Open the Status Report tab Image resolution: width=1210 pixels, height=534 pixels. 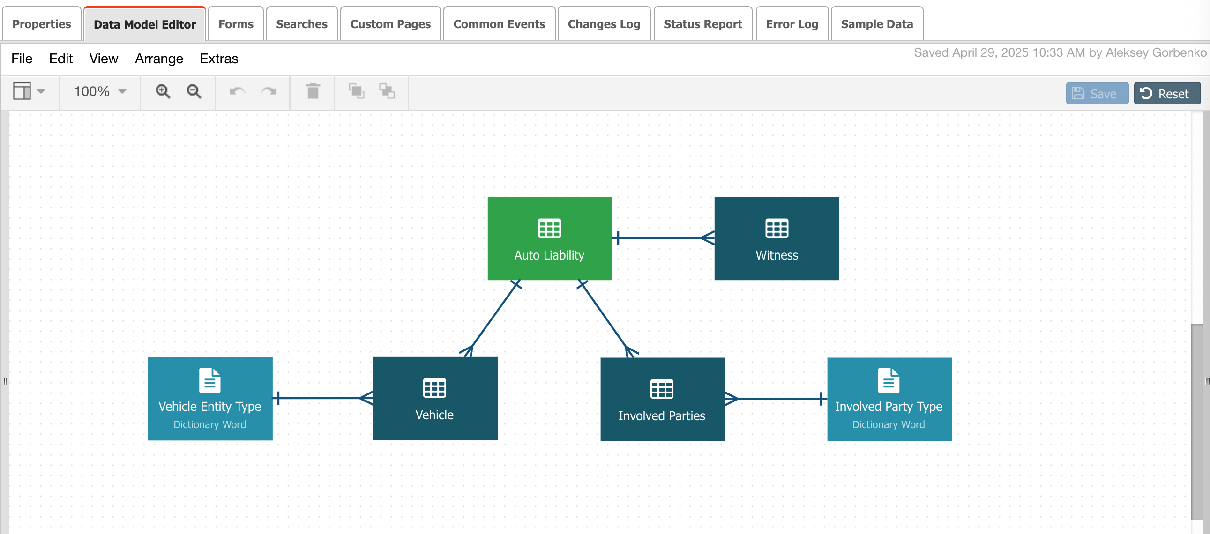coord(702,24)
